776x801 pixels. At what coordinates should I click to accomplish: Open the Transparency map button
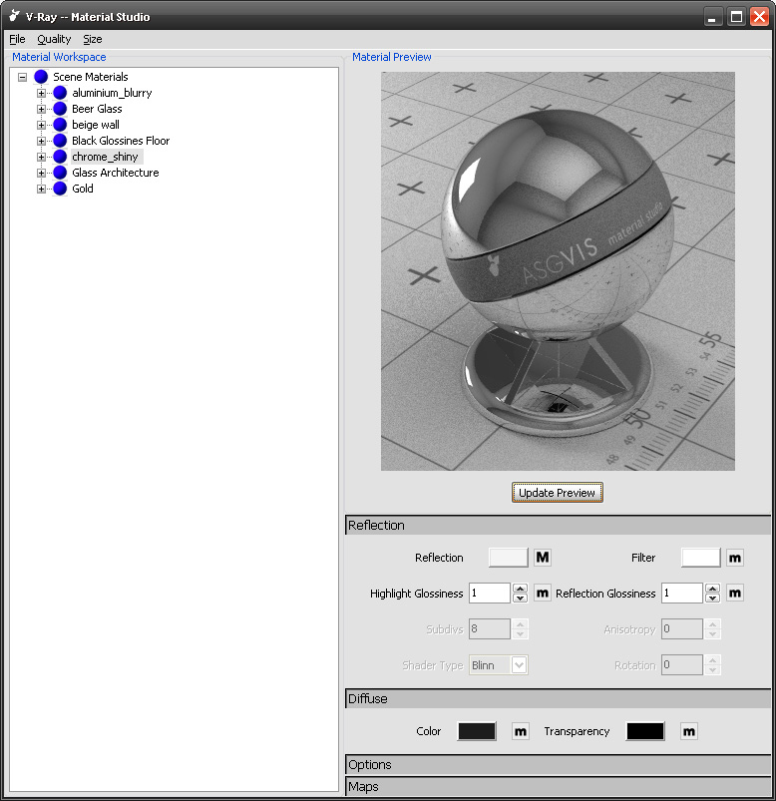click(x=688, y=731)
